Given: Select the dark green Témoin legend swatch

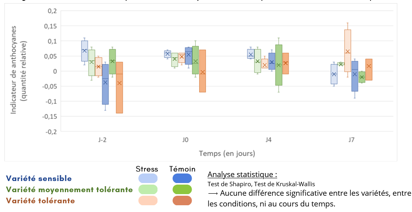Looking at the screenshot, I should 182,189.
